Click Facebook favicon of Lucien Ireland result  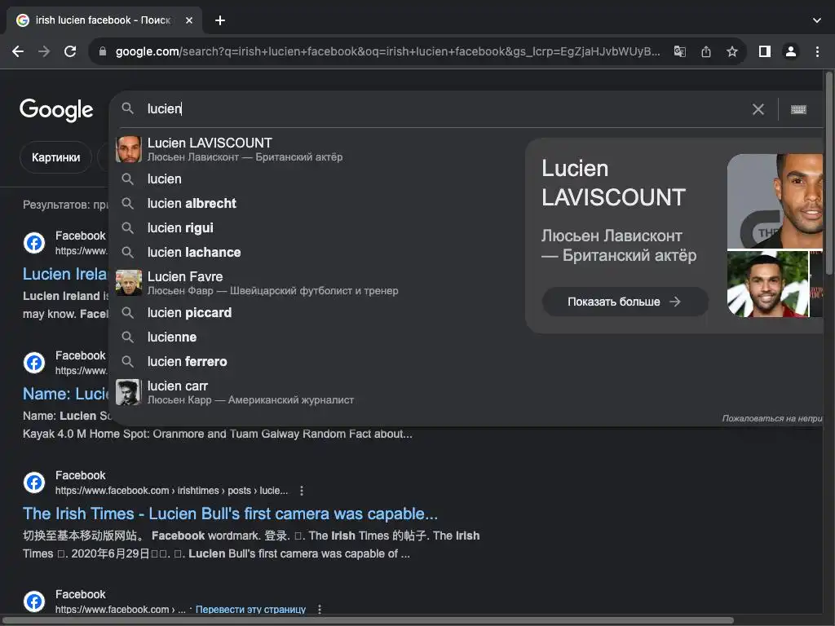coord(34,243)
